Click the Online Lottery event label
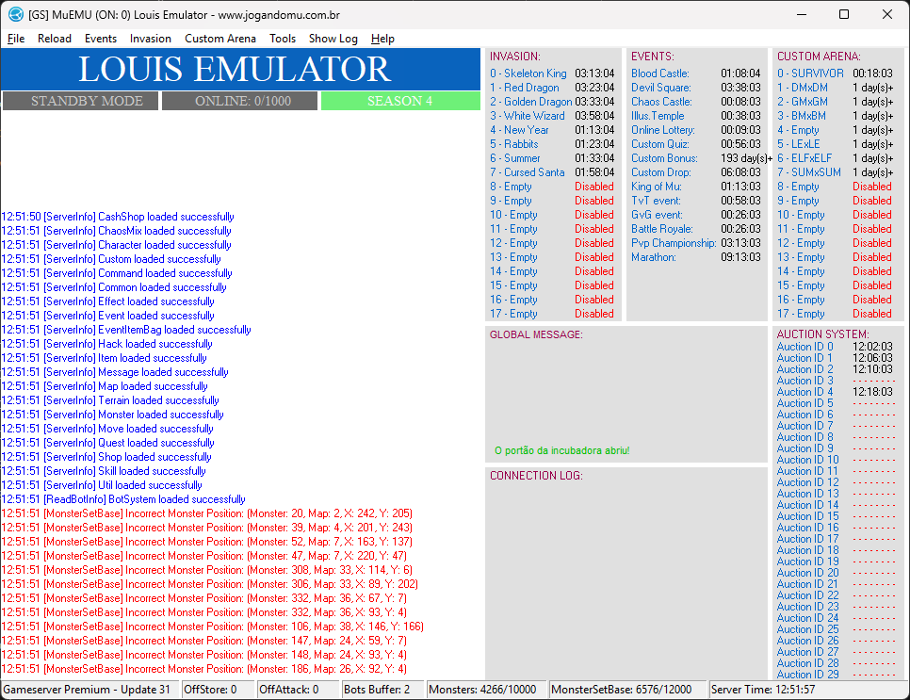 (x=663, y=130)
